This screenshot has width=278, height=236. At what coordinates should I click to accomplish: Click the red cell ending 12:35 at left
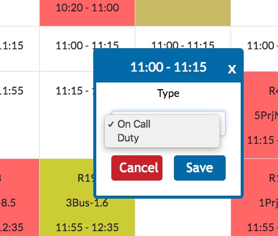click(19, 197)
